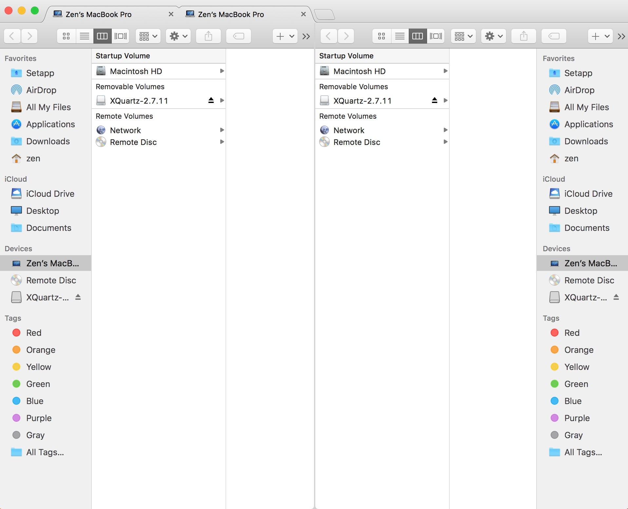
Task: Close the second Zen's MacBook Pro tab
Action: 303,14
